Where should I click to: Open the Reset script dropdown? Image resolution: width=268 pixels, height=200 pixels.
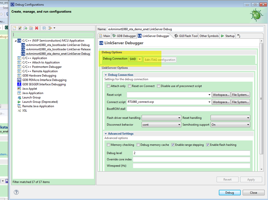[209, 95]
